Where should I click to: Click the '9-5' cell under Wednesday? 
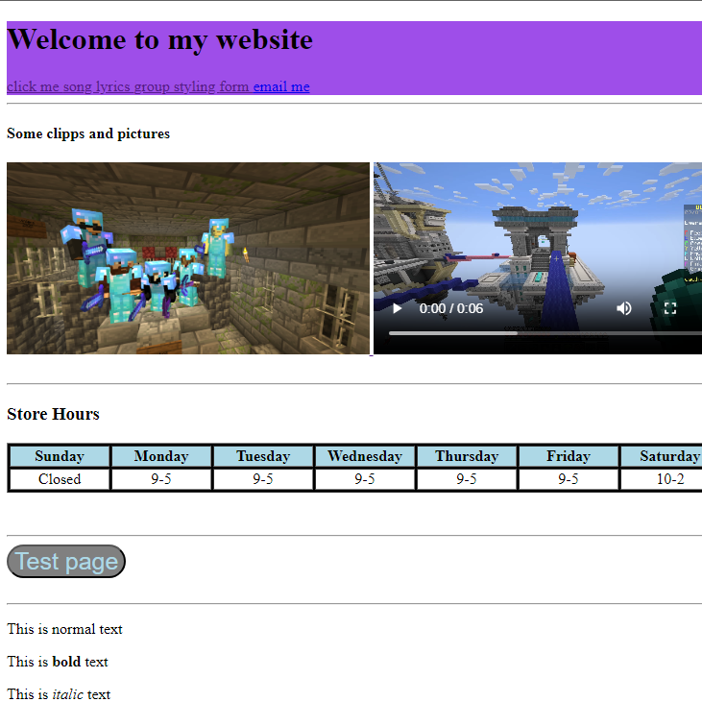pyautogui.click(x=365, y=479)
